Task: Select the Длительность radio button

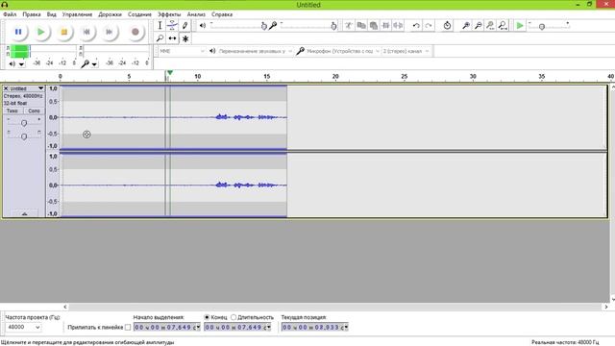Action: (234, 317)
